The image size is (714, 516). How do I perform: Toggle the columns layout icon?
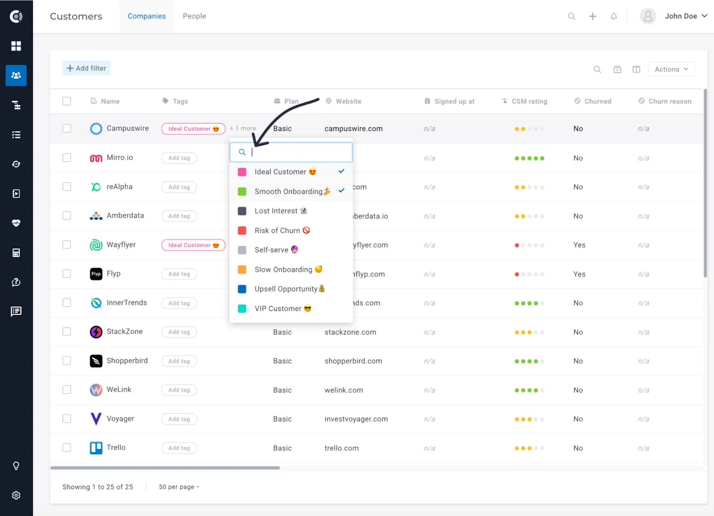pos(636,69)
